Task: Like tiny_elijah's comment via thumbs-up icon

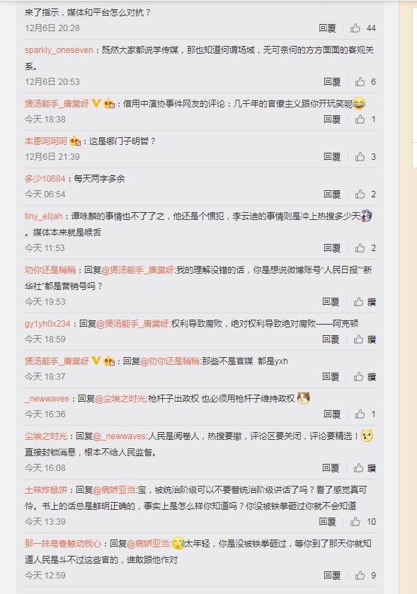Action: [360, 248]
